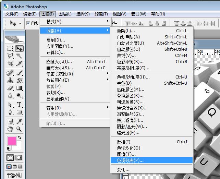Select the Blur tool
The width and height of the screenshot is (220, 179).
point(10,95)
